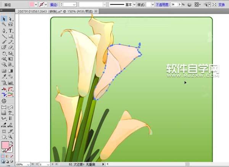
Task: Select the Eyedropper tool
Action: pos(4,76)
